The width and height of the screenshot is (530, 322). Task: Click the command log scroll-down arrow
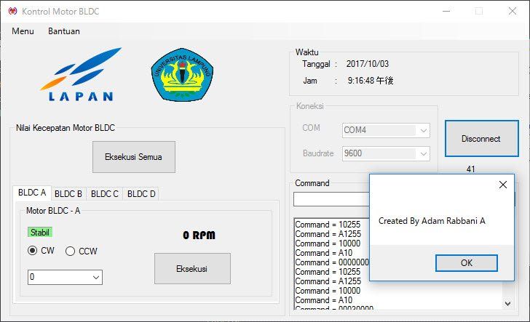coord(507,303)
